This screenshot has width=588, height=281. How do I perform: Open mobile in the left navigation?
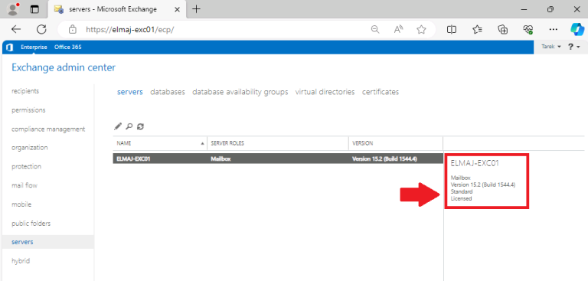tap(21, 204)
